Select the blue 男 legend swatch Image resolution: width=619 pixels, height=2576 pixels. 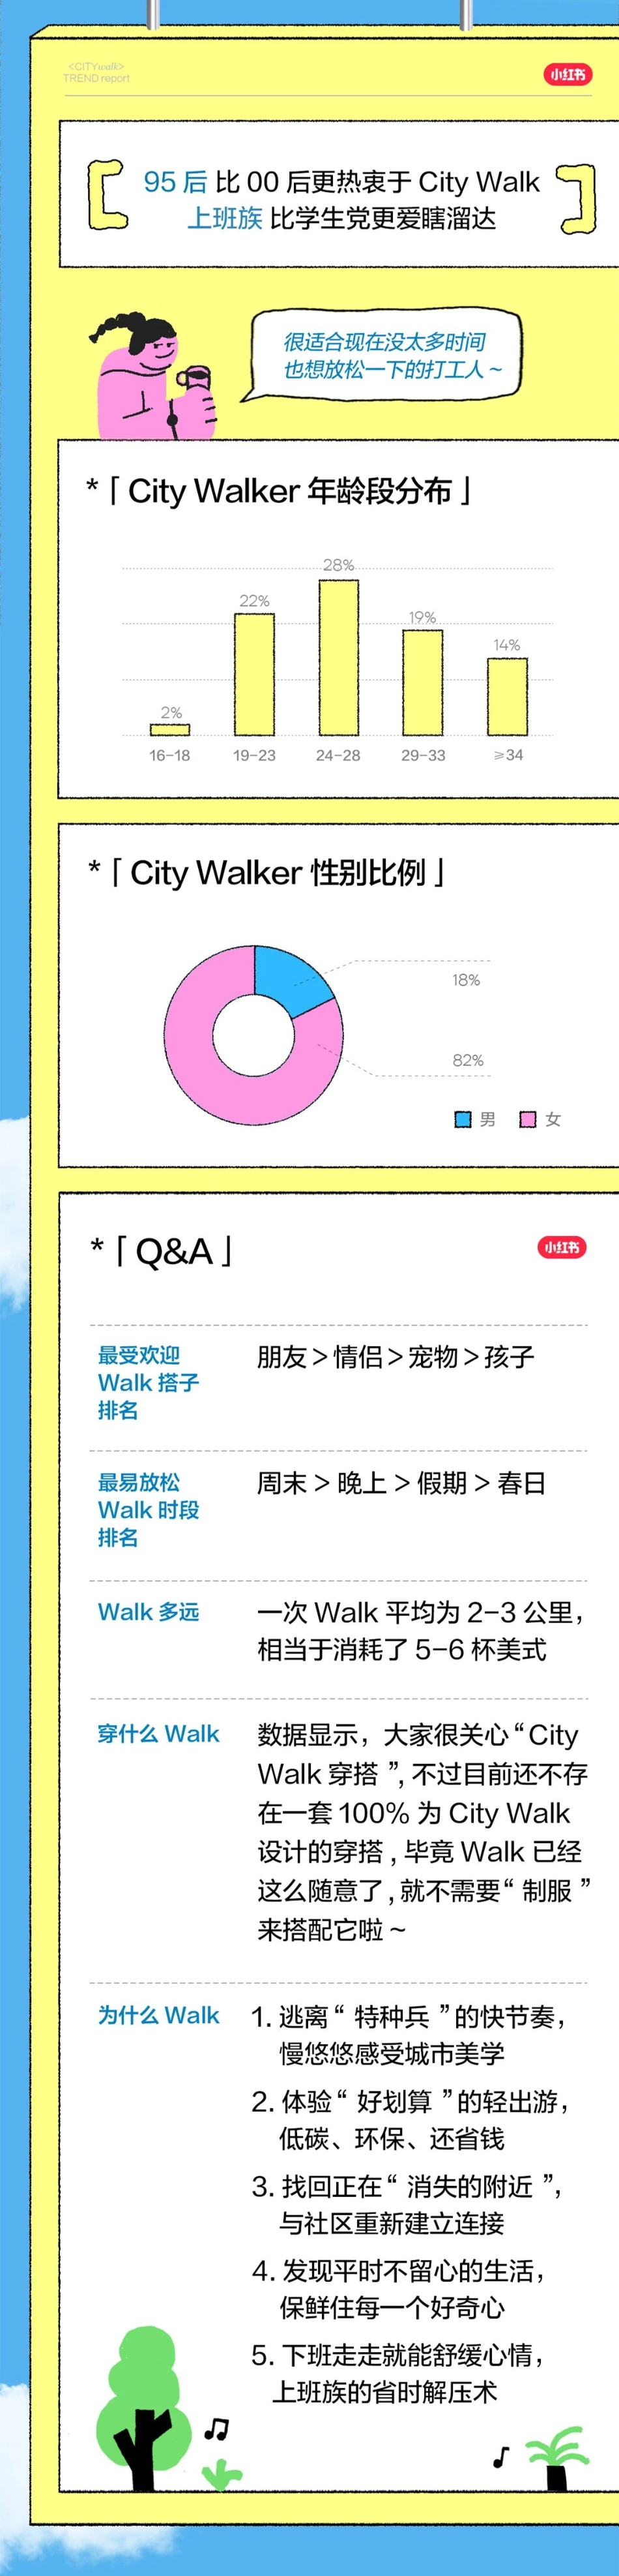[463, 1119]
